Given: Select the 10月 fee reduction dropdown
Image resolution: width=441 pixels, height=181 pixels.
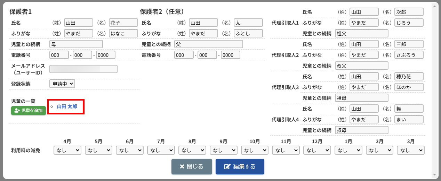Looking at the screenshot, I should [x=255, y=150].
